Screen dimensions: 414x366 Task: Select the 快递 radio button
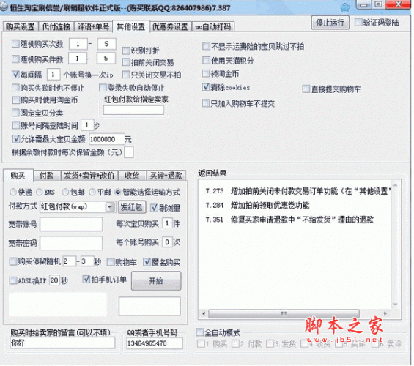[13, 193]
